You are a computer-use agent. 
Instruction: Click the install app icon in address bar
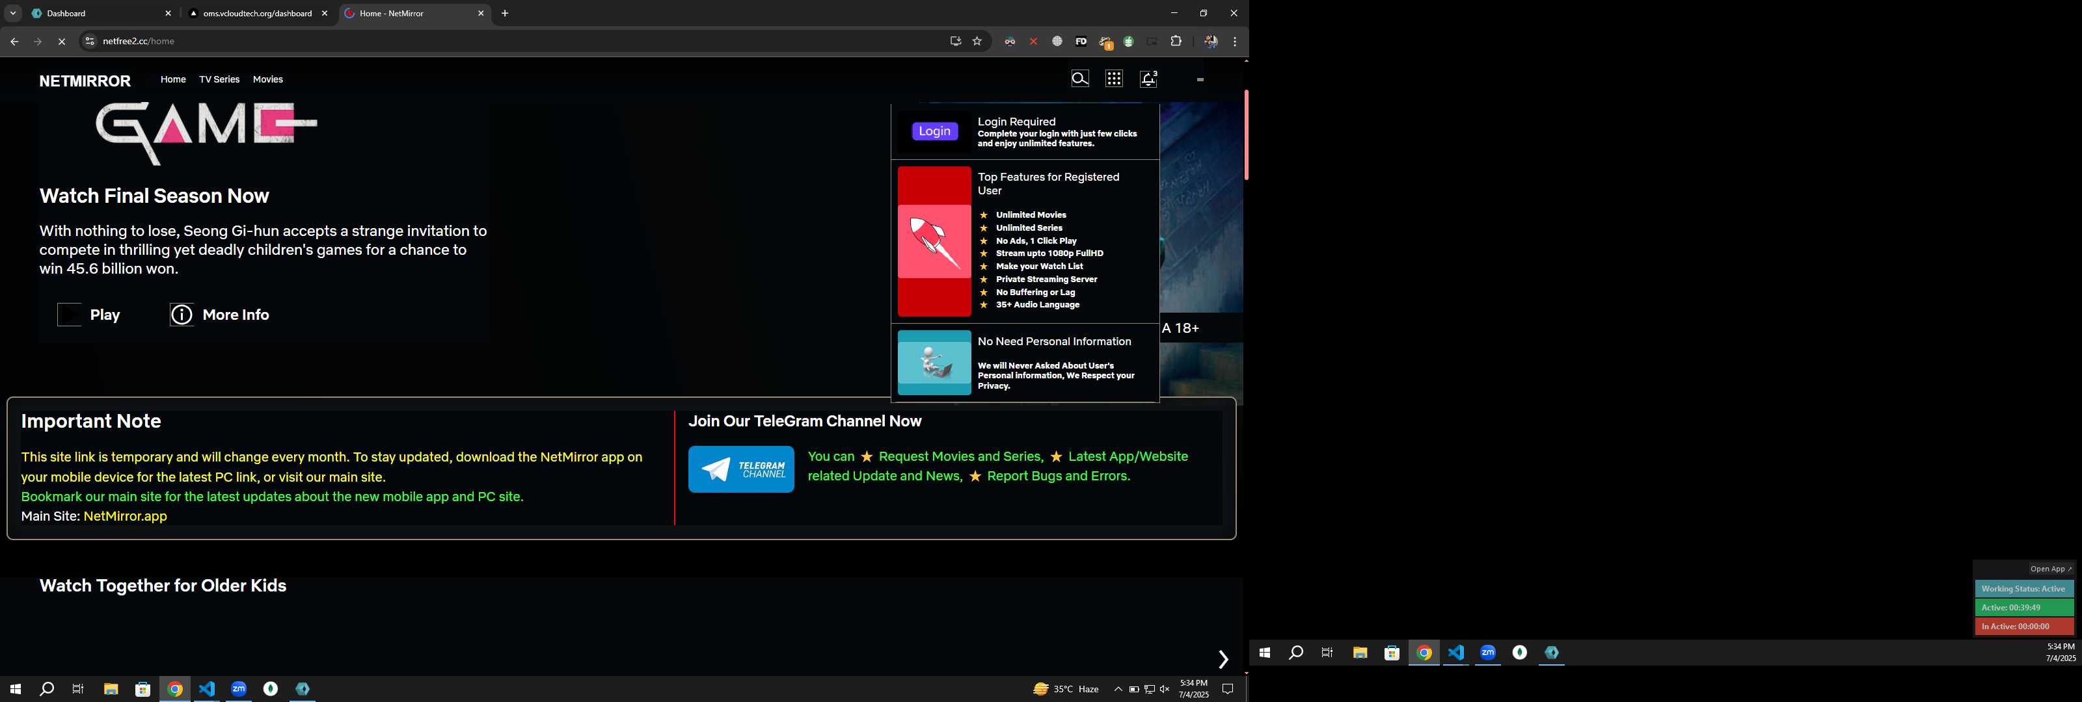[955, 41]
